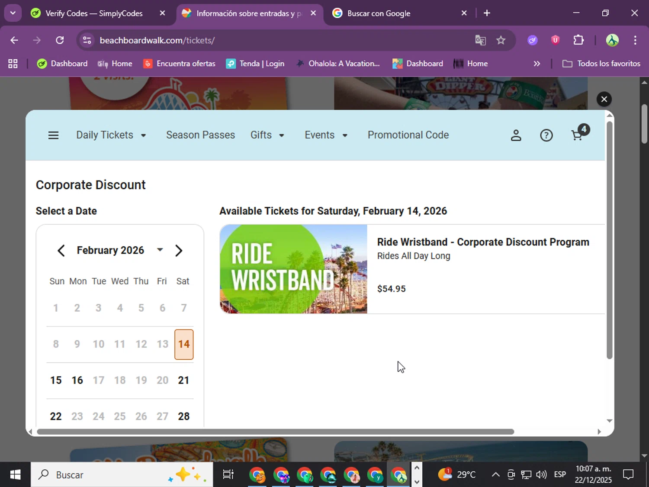Open Ride Wristband ticket thumbnail image
This screenshot has height=487, width=649.
293,269
